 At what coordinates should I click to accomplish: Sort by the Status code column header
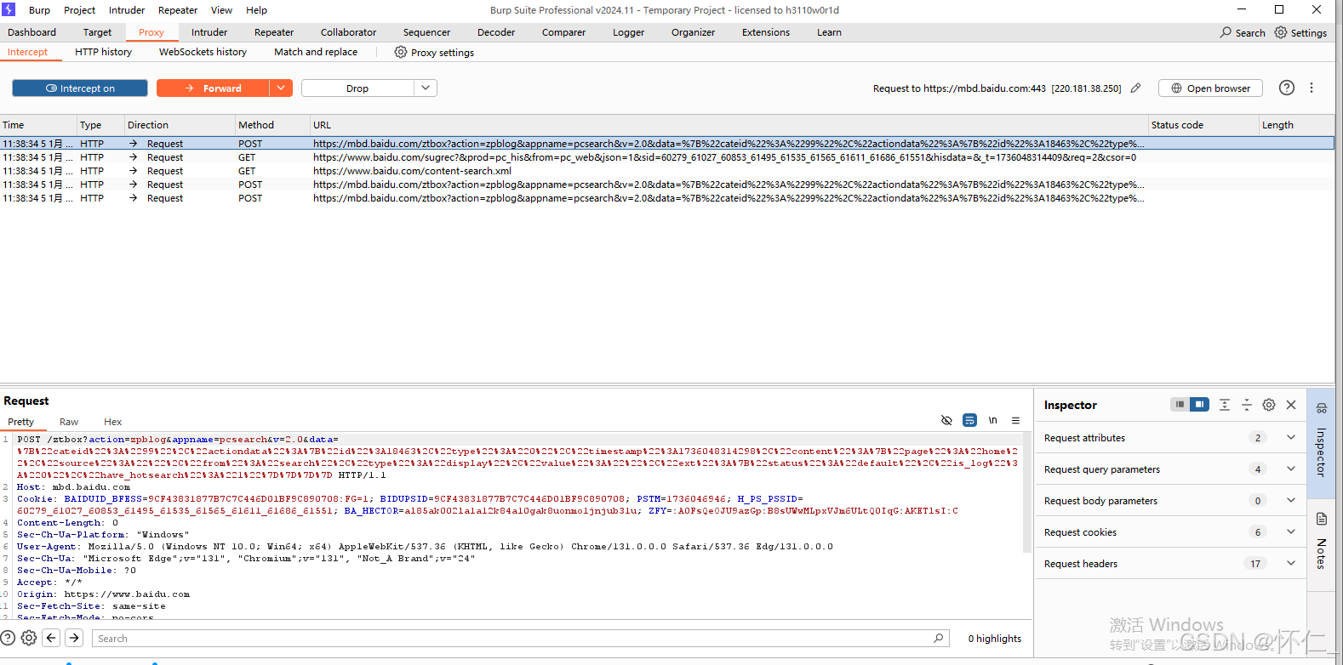1203,124
